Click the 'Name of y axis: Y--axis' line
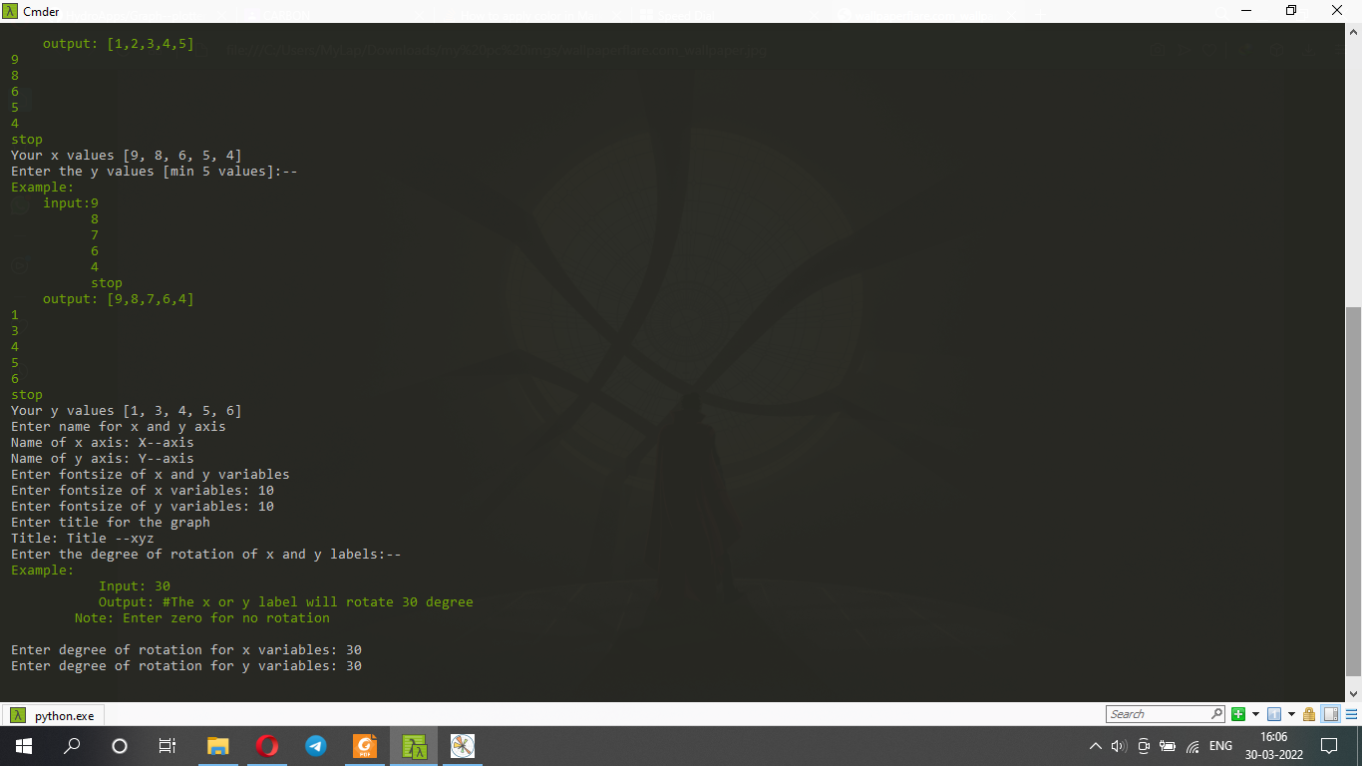Screen dimensions: 1362x766 (103, 459)
